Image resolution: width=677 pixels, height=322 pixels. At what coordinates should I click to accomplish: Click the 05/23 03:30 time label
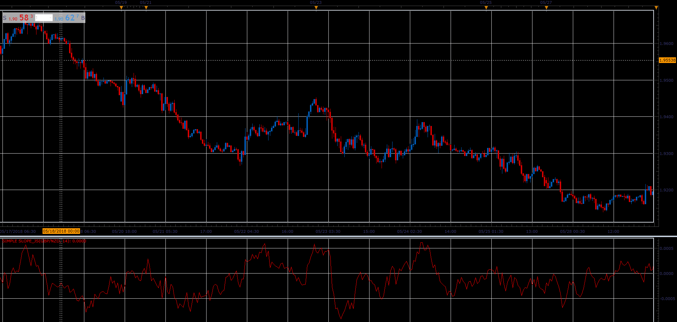[x=328, y=231]
